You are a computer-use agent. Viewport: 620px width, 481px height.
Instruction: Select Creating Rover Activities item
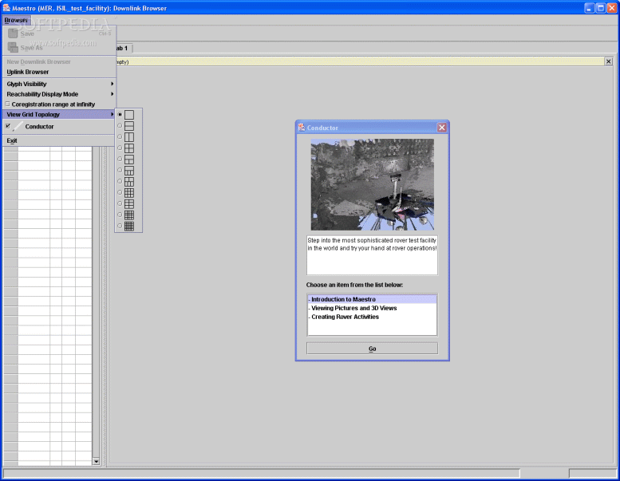click(x=372, y=317)
